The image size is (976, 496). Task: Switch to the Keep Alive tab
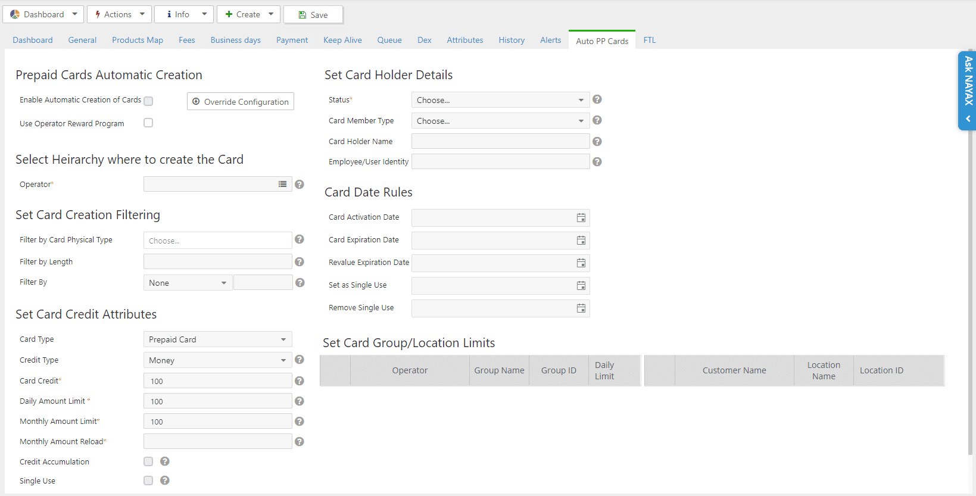coord(342,40)
